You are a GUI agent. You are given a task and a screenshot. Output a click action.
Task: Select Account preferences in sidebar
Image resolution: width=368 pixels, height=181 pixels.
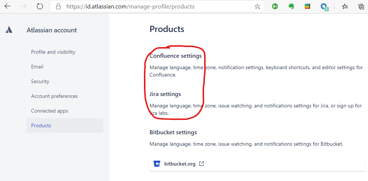(54, 96)
